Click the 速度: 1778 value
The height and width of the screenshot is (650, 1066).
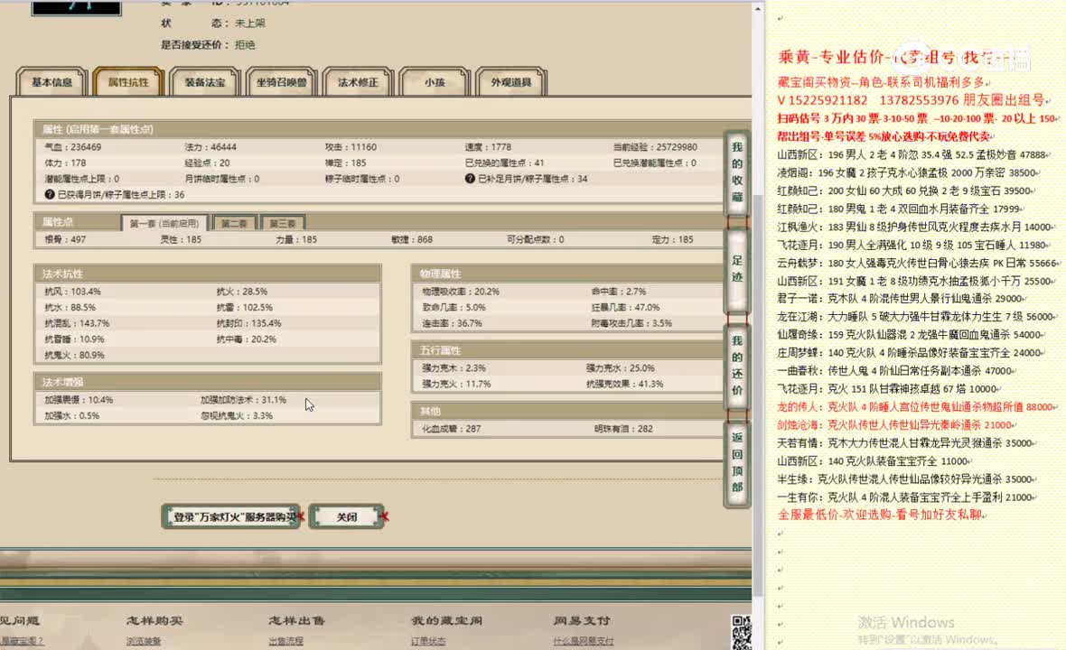click(488, 147)
